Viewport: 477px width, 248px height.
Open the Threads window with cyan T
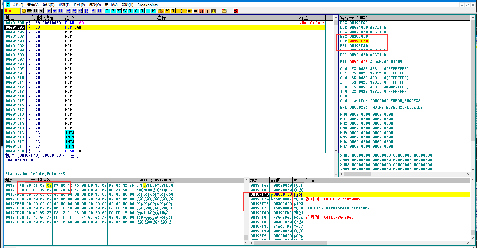[x=131, y=11]
